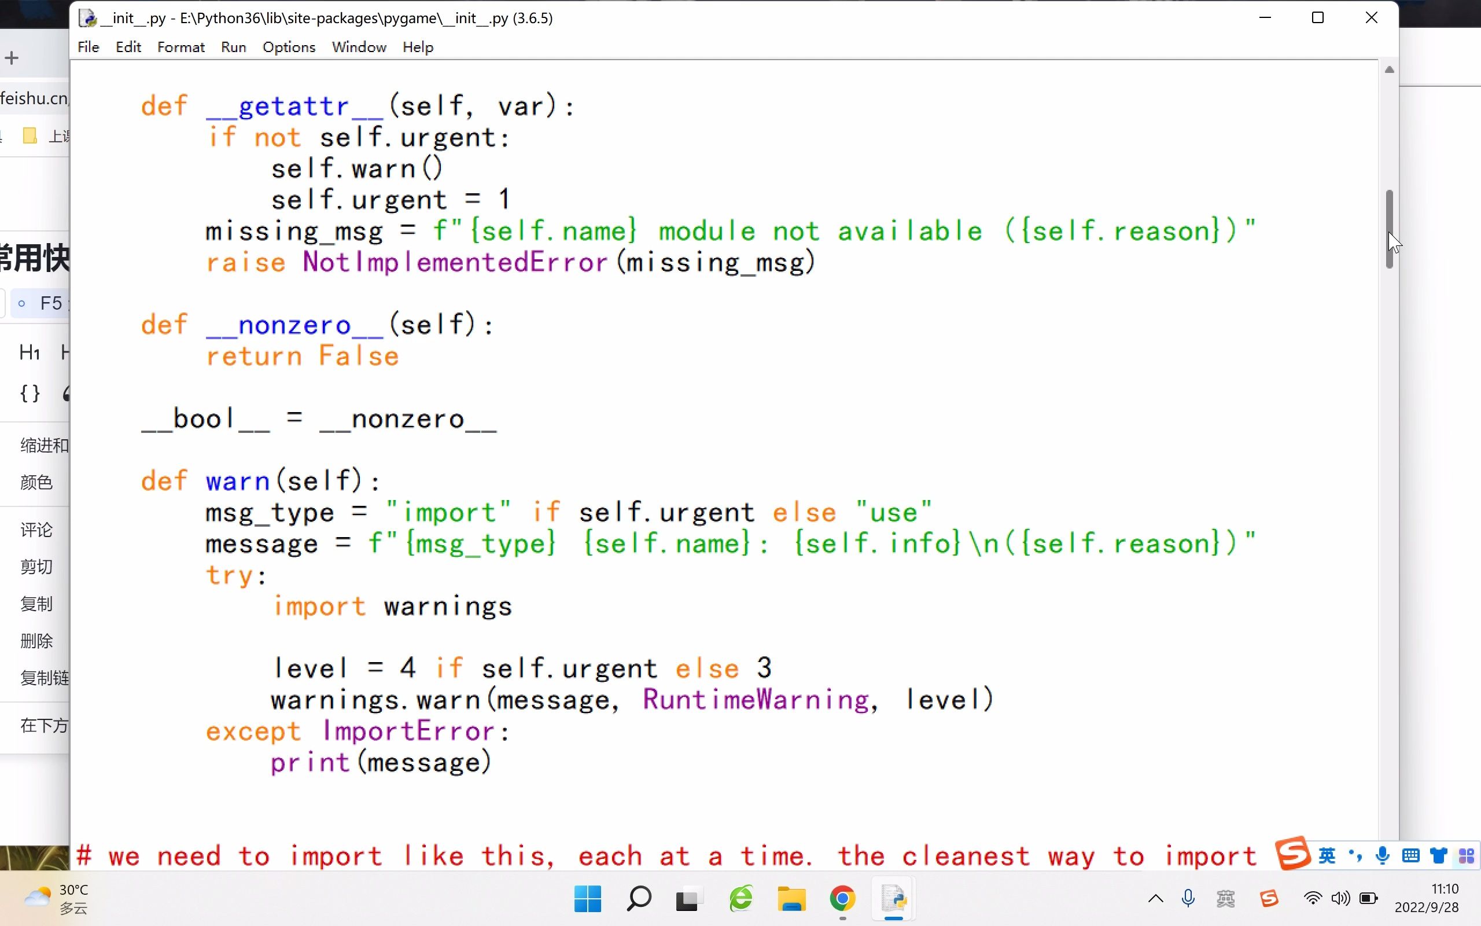The width and height of the screenshot is (1481, 926).
Task: Click Windows Start button icon
Action: tap(585, 899)
